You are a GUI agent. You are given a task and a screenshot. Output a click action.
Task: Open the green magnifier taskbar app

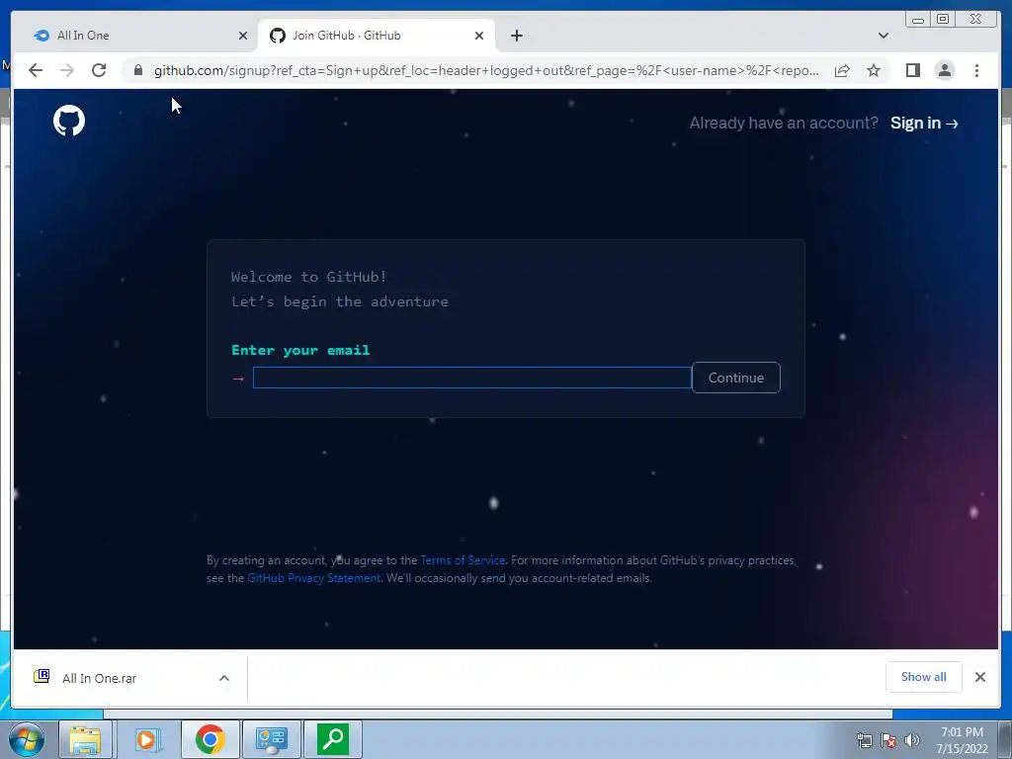pyautogui.click(x=333, y=739)
